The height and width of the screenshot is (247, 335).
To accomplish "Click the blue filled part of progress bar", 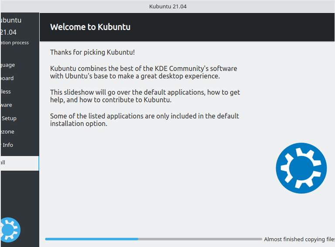I will tap(92, 239).
